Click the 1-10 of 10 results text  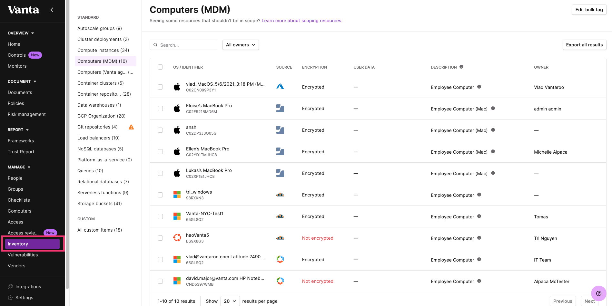click(x=176, y=301)
